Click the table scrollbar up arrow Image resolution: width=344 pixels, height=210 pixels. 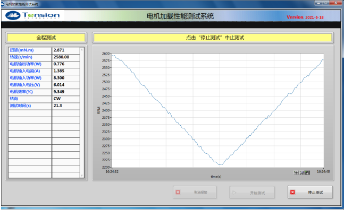click(x=82, y=50)
